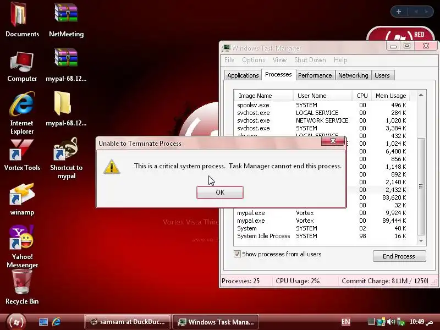Click the CPU Usage: 2% status entry

tap(298, 281)
